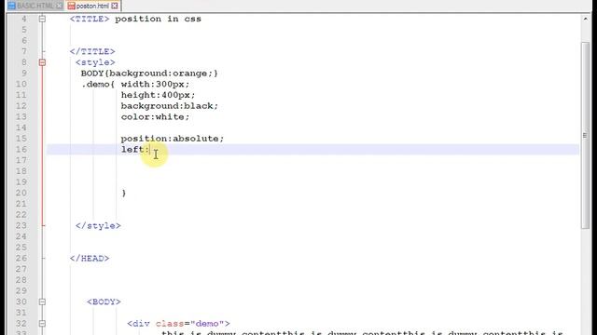Click the save-state icon on the positon.html tab

(x=71, y=6)
